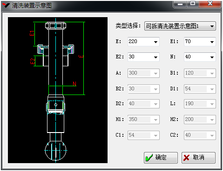
Task: Expand the E1 value dropdown arrow
Action: 212,42
